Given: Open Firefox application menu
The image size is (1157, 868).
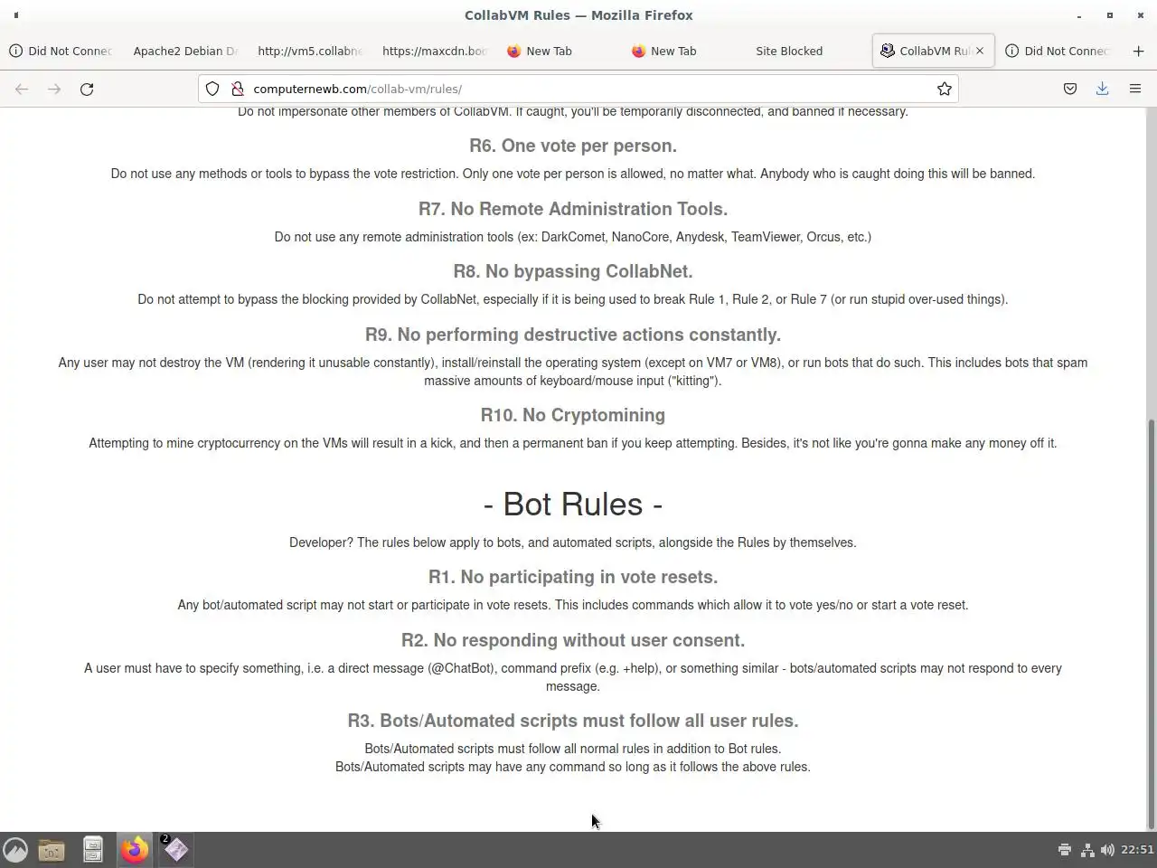Looking at the screenshot, I should (1135, 89).
